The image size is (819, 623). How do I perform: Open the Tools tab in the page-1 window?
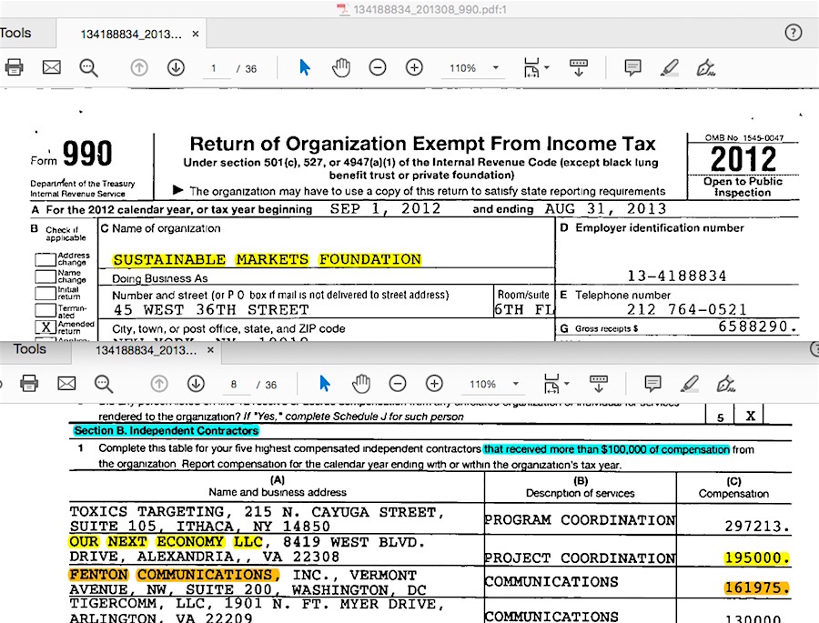(x=15, y=33)
